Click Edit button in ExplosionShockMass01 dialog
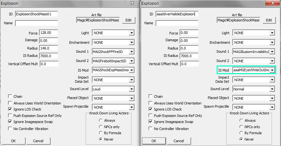 coord(128,20)
